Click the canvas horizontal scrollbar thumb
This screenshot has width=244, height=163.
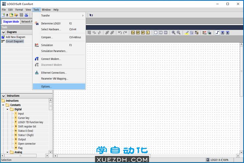[104, 156]
